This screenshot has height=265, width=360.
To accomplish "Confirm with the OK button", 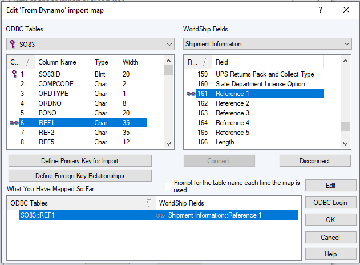I will click(330, 220).
